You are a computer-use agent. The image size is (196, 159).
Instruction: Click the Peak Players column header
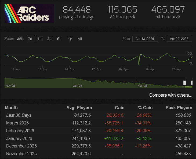179,108
